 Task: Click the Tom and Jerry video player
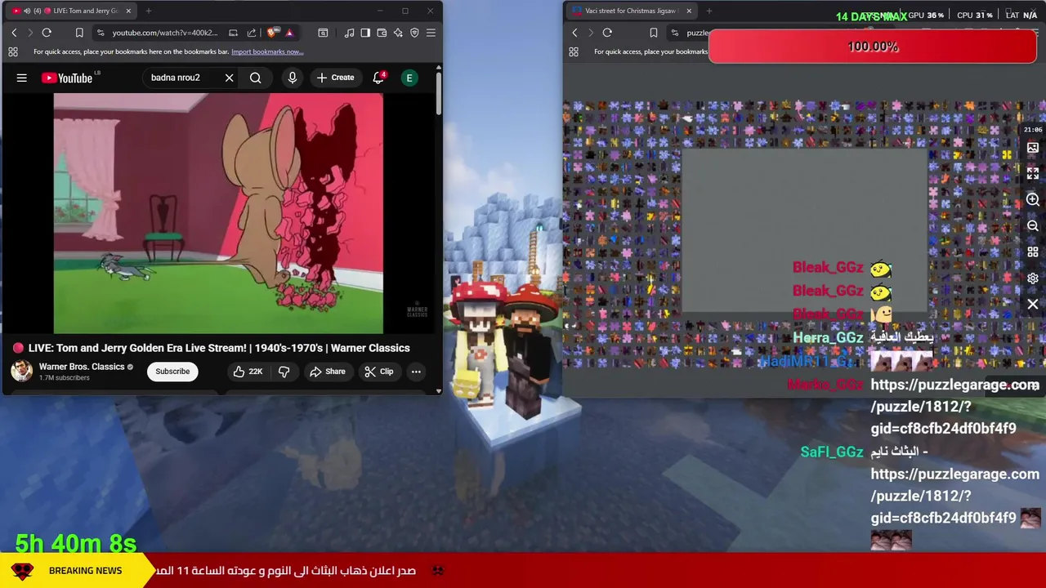(x=218, y=213)
